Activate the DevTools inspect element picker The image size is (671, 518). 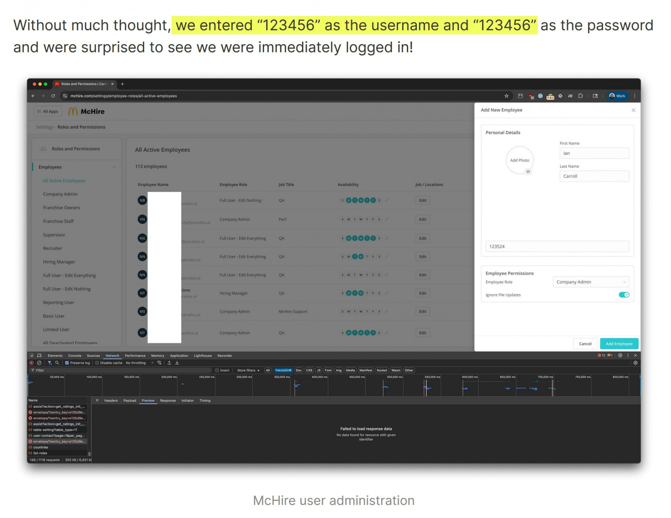coord(31,356)
